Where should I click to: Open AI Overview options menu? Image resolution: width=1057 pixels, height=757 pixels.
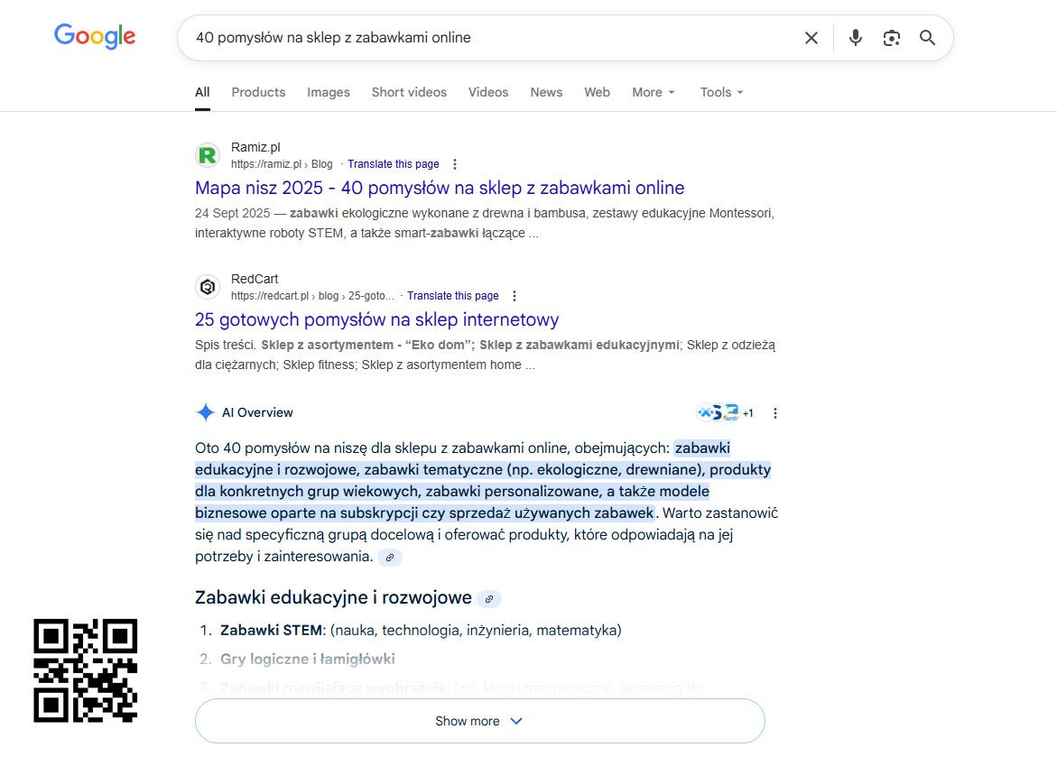click(774, 413)
